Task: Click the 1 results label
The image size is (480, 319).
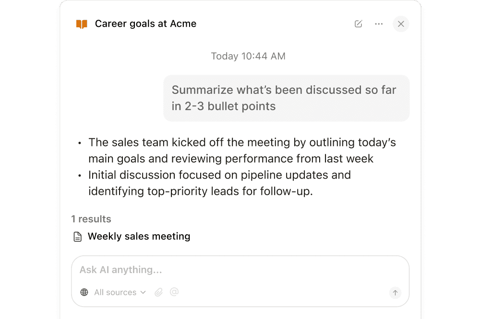Action: point(91,219)
